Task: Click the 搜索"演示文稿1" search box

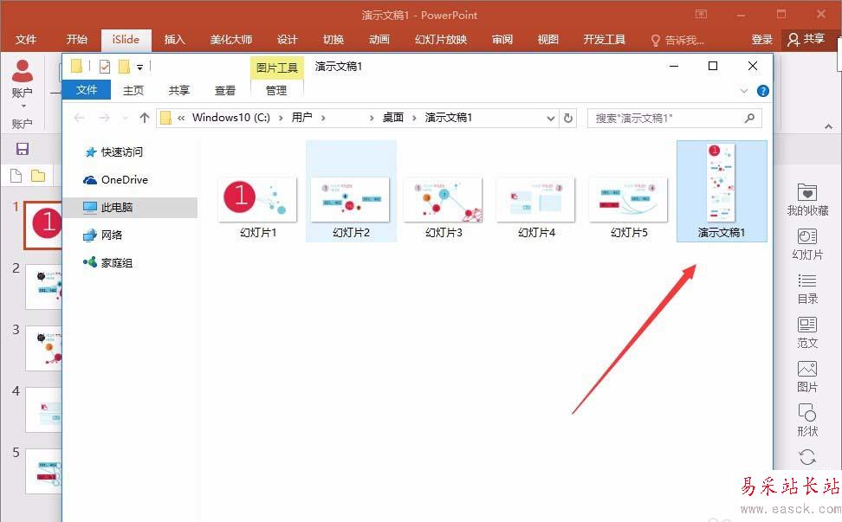Action: pos(675,118)
